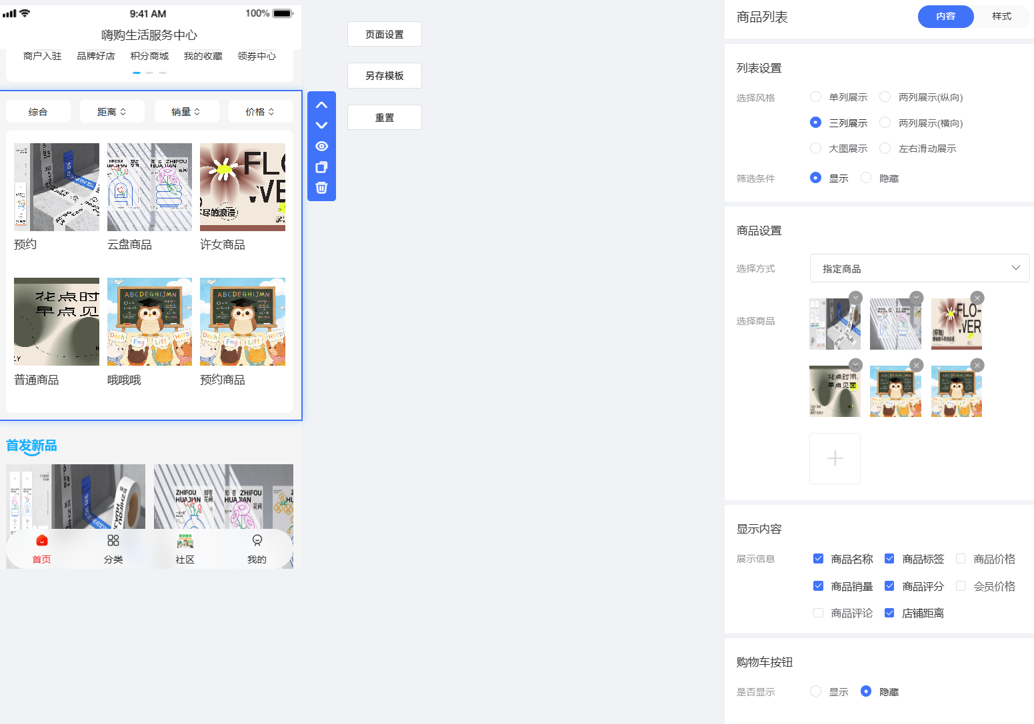Screen dimensions: 1034x724
Task: Open the 分类 tab in bottom navigation
Action: tap(113, 548)
